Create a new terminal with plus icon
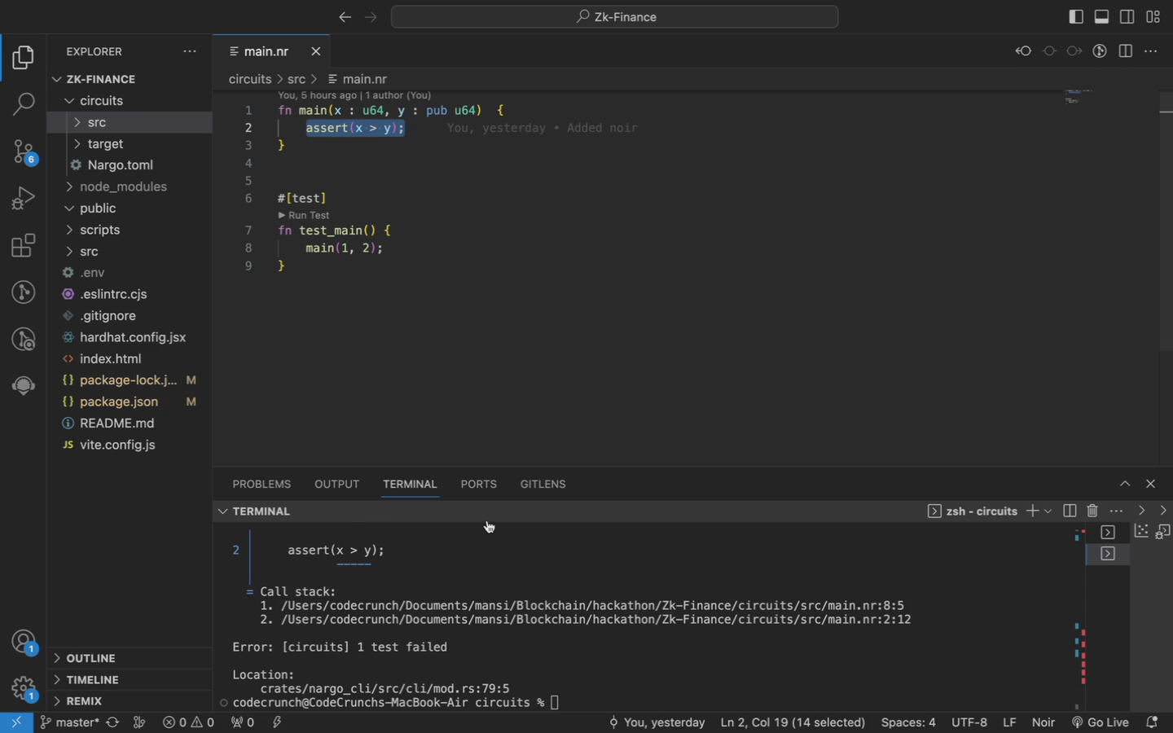1173x733 pixels. 1032,511
